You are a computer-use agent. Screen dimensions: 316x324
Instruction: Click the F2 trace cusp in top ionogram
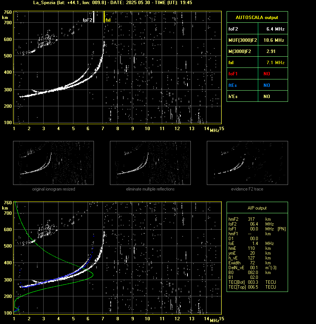[104, 44]
